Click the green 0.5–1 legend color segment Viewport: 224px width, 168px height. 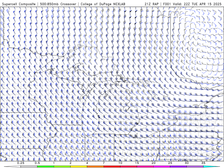coord(46,167)
